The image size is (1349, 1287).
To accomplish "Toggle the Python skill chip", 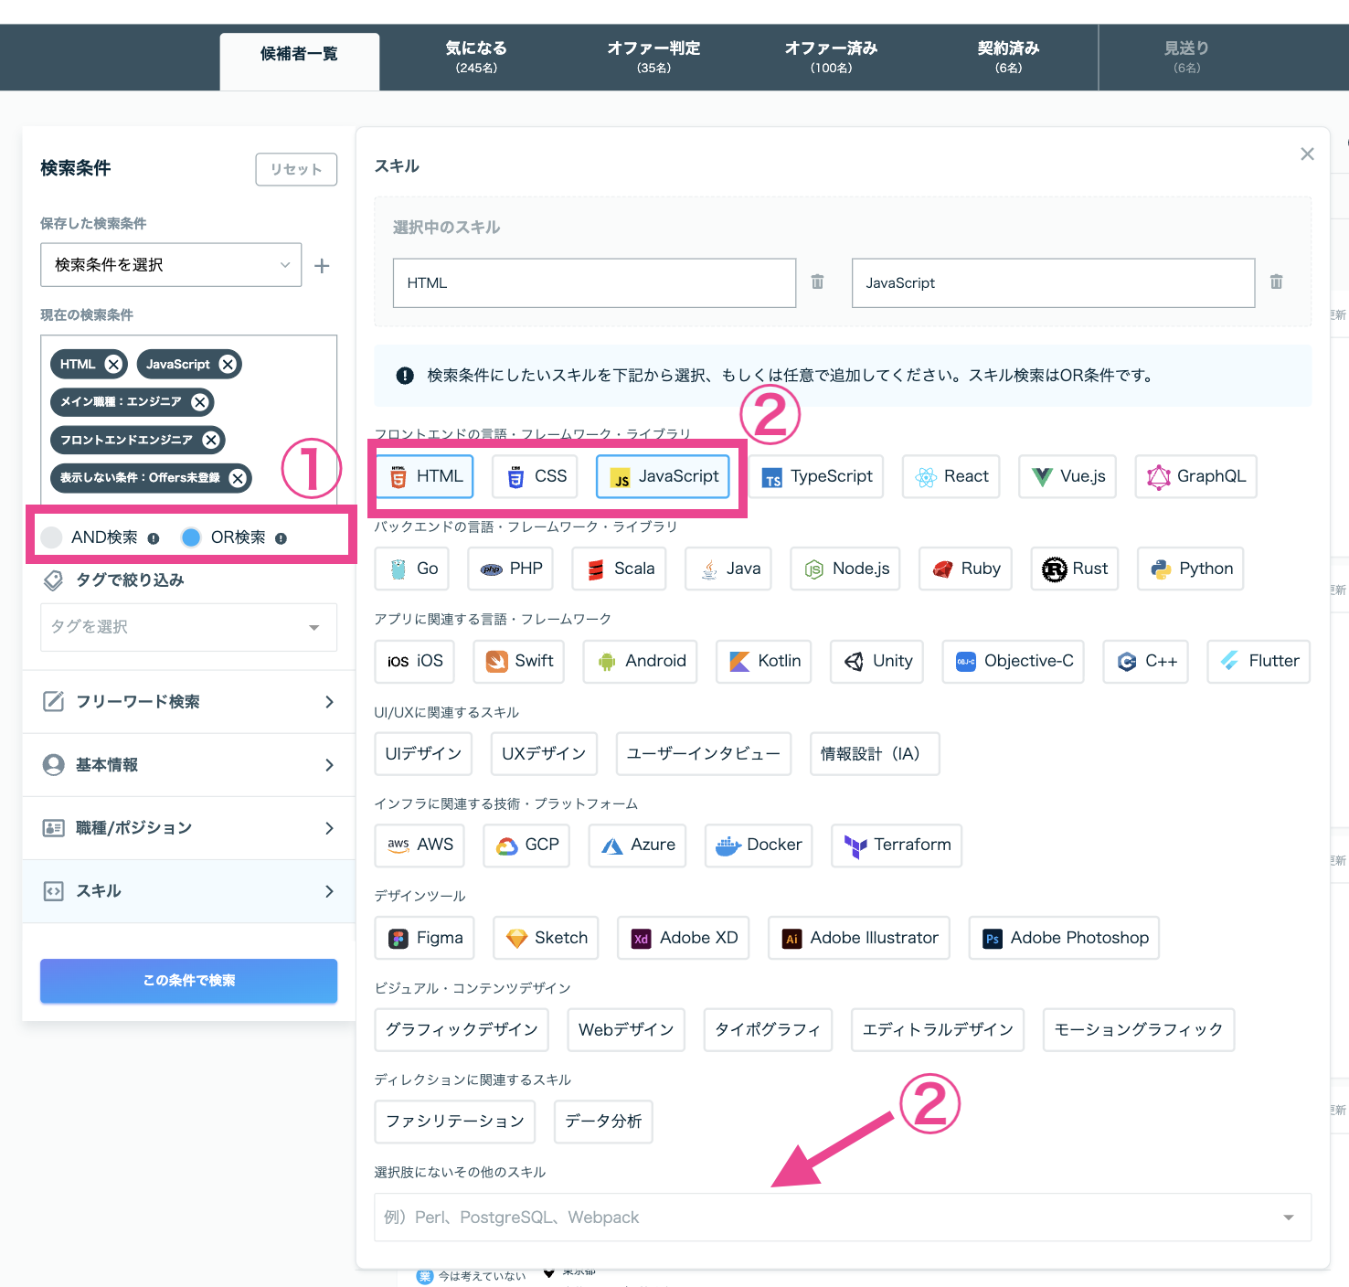I will [1190, 569].
